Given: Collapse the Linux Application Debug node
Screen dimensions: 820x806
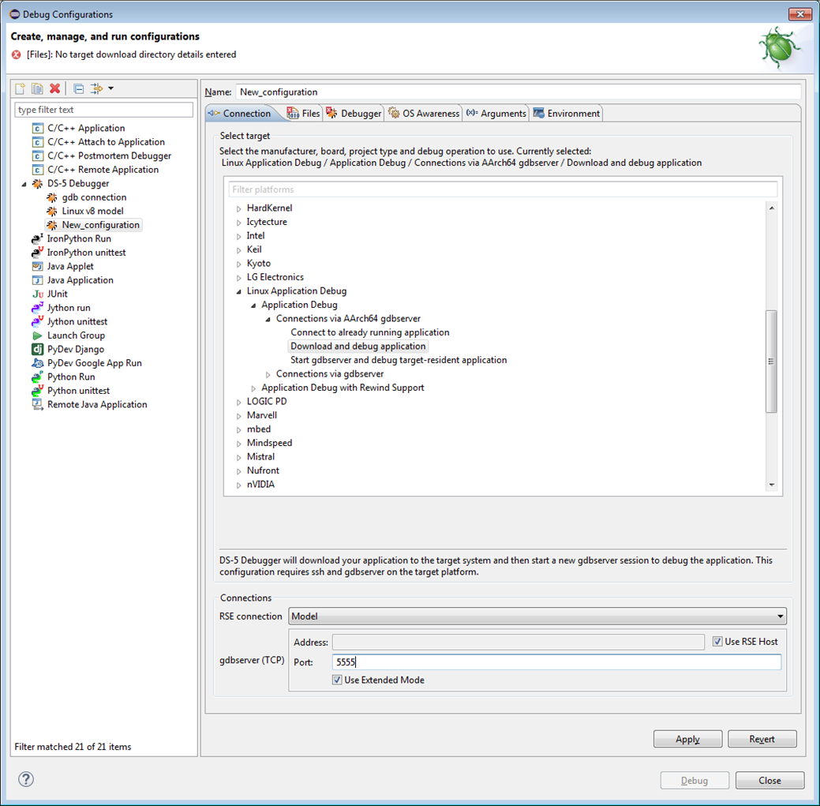Looking at the screenshot, I should [239, 291].
